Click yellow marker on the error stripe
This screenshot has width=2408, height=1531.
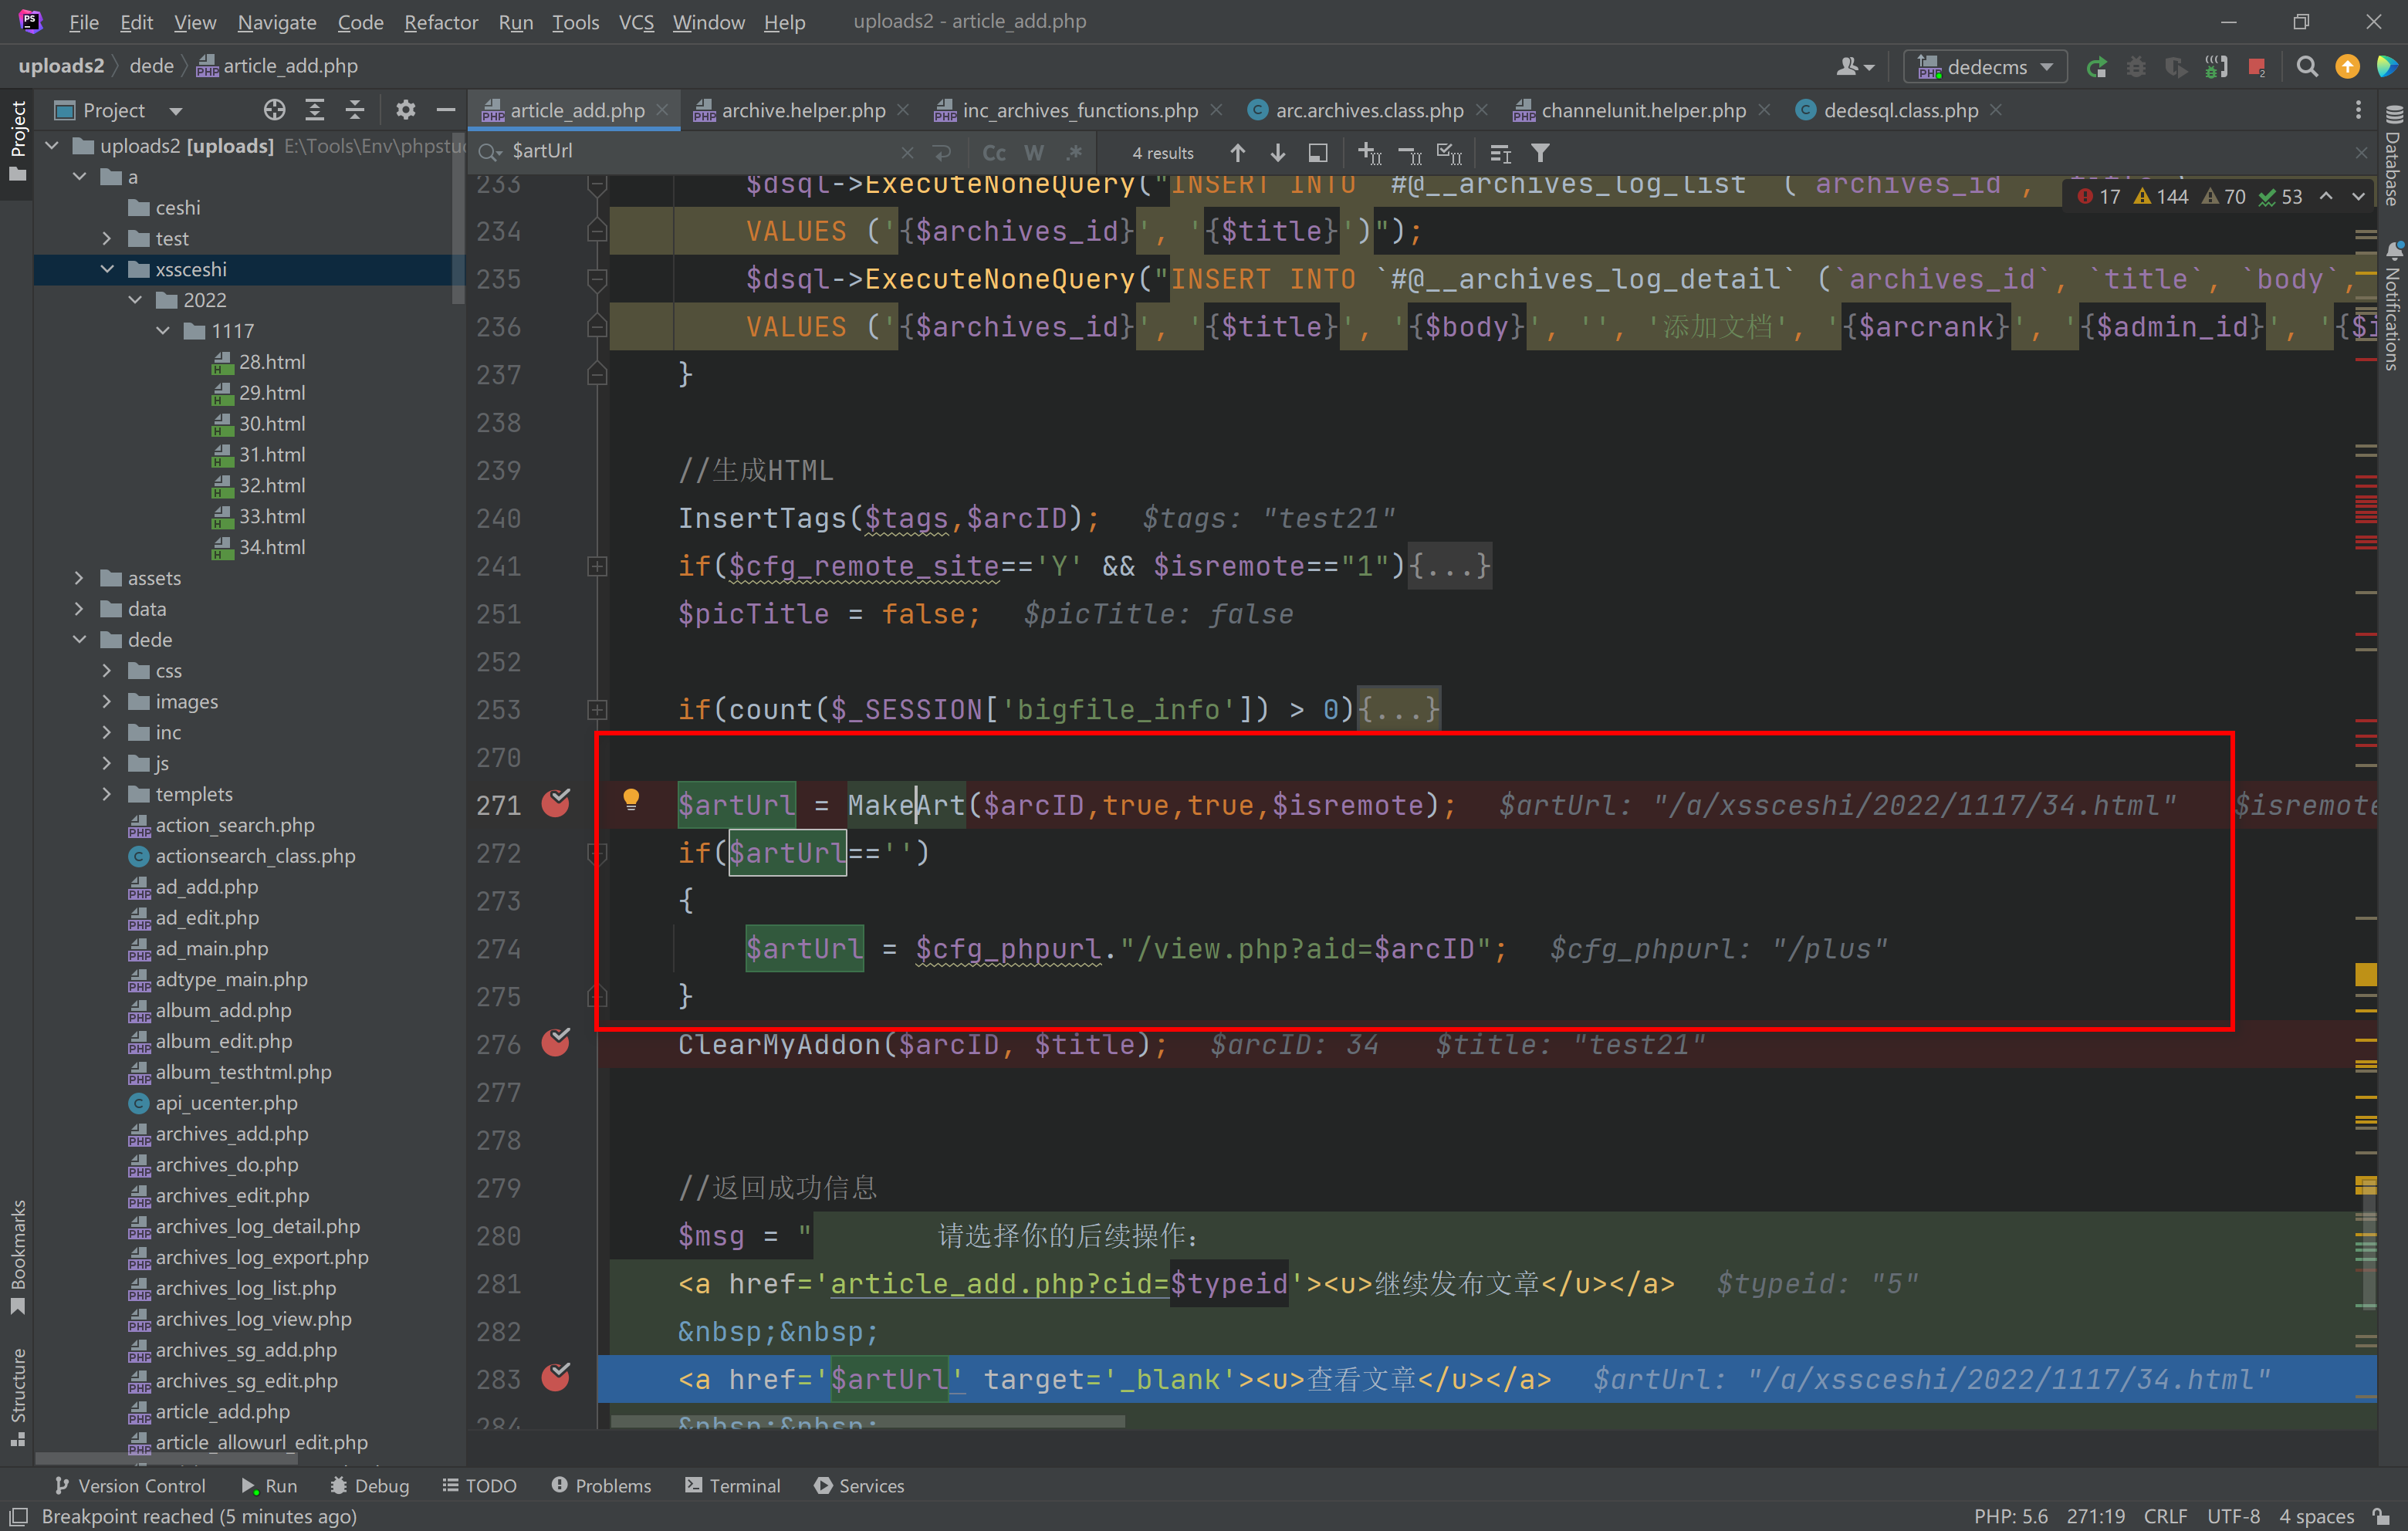(2365, 974)
